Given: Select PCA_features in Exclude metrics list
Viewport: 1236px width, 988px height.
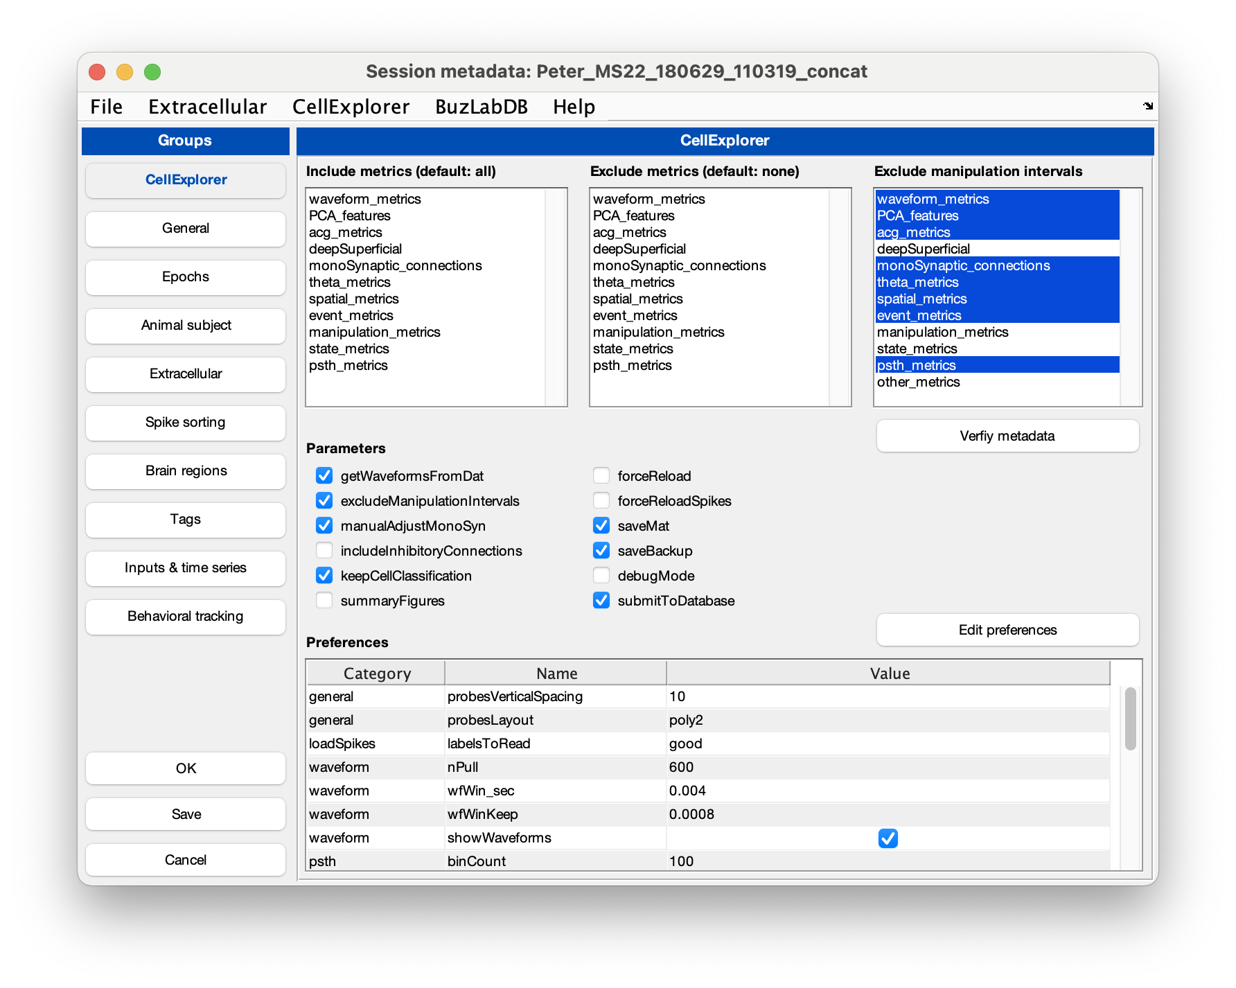Looking at the screenshot, I should 710,215.
